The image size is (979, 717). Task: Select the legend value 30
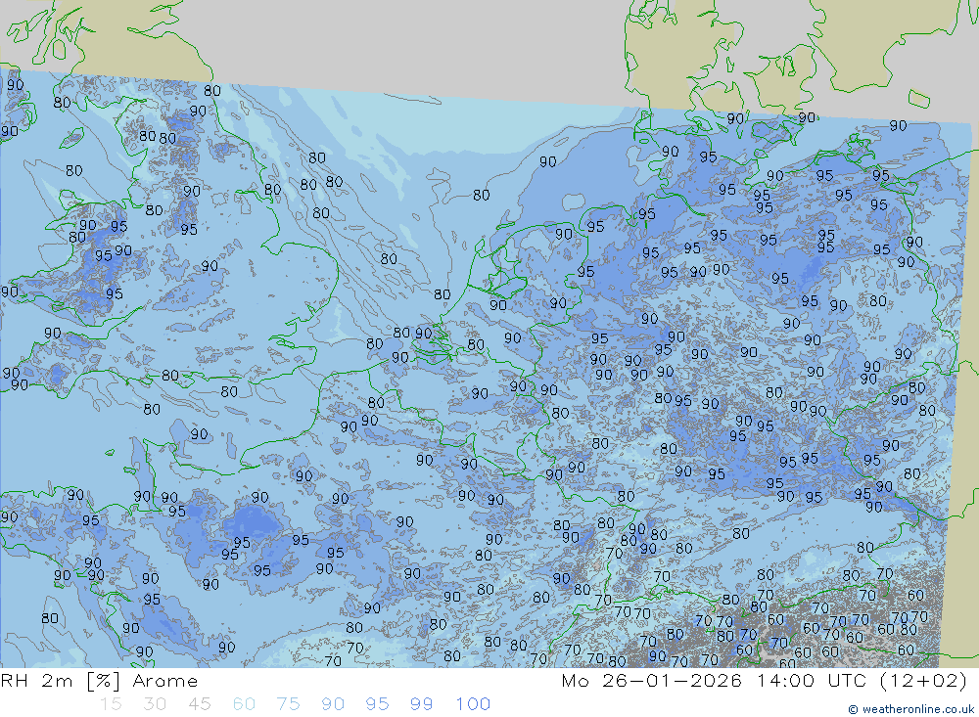pyautogui.click(x=155, y=704)
